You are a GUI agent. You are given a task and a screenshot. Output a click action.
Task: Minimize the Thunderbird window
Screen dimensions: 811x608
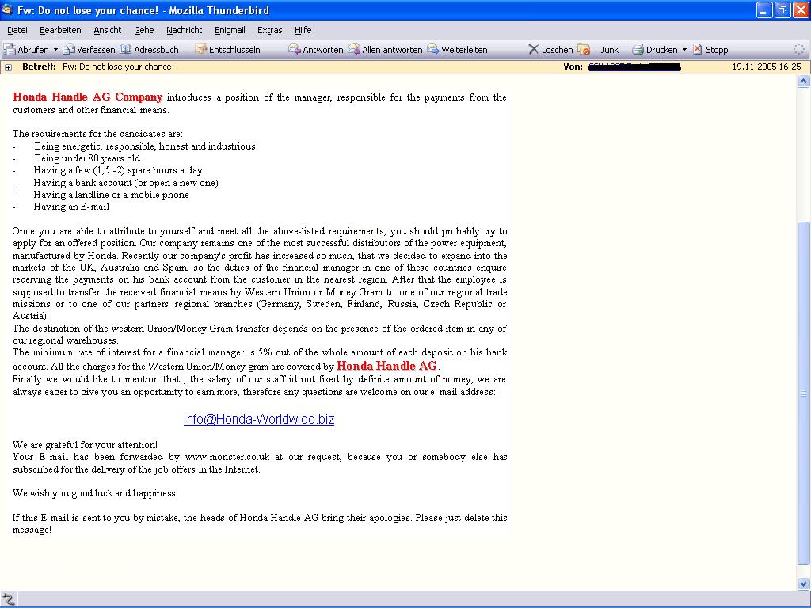(x=764, y=9)
